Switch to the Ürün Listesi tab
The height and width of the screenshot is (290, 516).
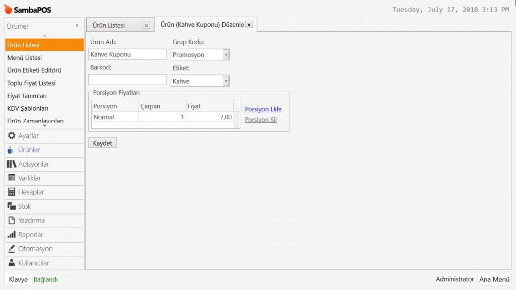click(x=109, y=25)
